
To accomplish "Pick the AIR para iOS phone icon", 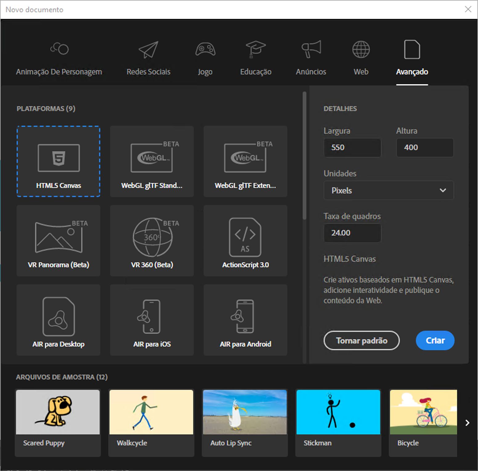I will pyautogui.click(x=149, y=316).
